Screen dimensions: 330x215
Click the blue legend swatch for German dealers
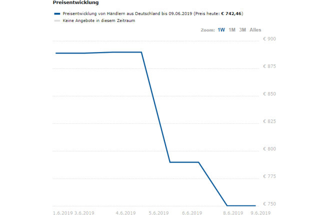click(57, 13)
